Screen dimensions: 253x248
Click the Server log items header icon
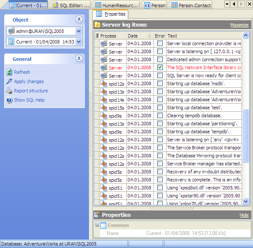tap(97, 25)
